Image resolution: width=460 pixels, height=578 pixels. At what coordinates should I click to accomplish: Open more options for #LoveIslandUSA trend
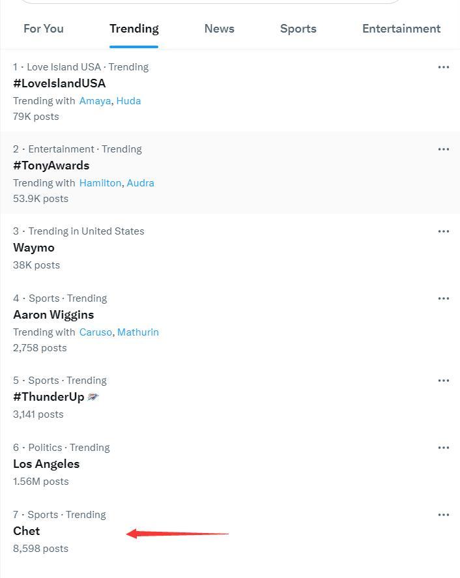[x=444, y=67]
